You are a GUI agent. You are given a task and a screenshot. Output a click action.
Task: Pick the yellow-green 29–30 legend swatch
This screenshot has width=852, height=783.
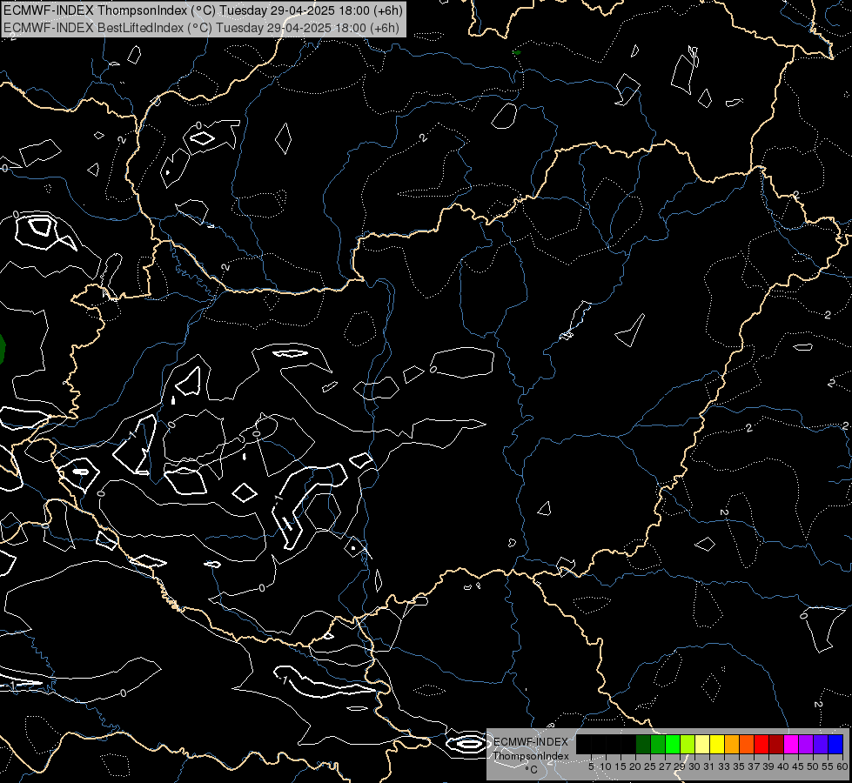pyautogui.click(x=688, y=744)
